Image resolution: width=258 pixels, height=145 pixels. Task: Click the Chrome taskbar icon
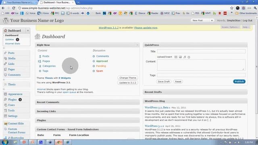tap(59, 142)
